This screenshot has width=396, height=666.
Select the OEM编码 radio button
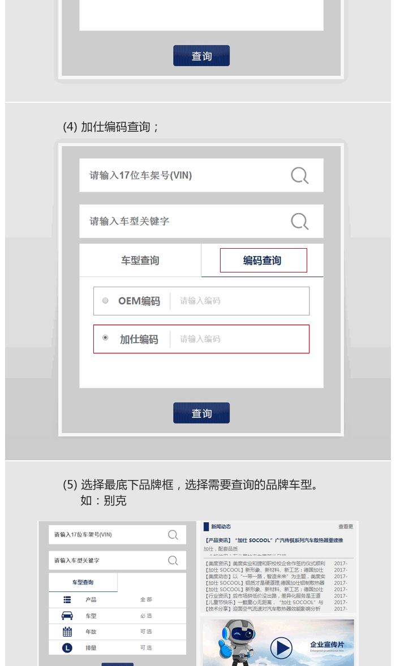click(105, 301)
